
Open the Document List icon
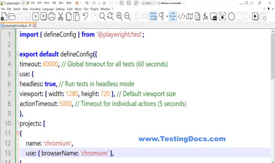click(197, 17)
